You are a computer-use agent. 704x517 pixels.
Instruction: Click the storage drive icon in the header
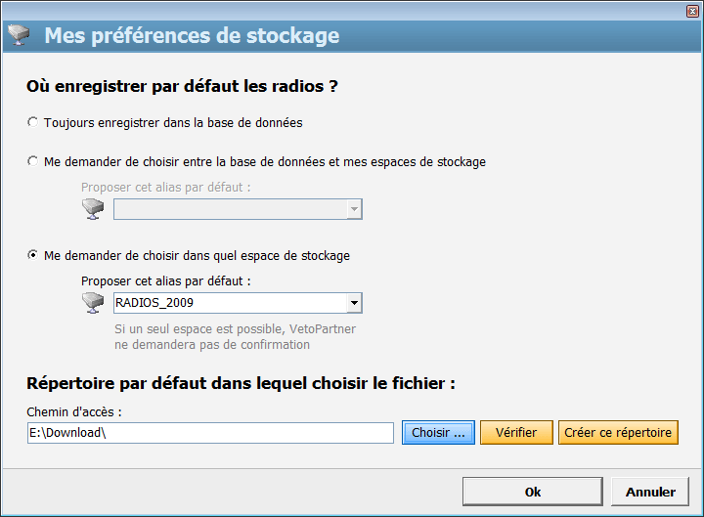[18, 37]
